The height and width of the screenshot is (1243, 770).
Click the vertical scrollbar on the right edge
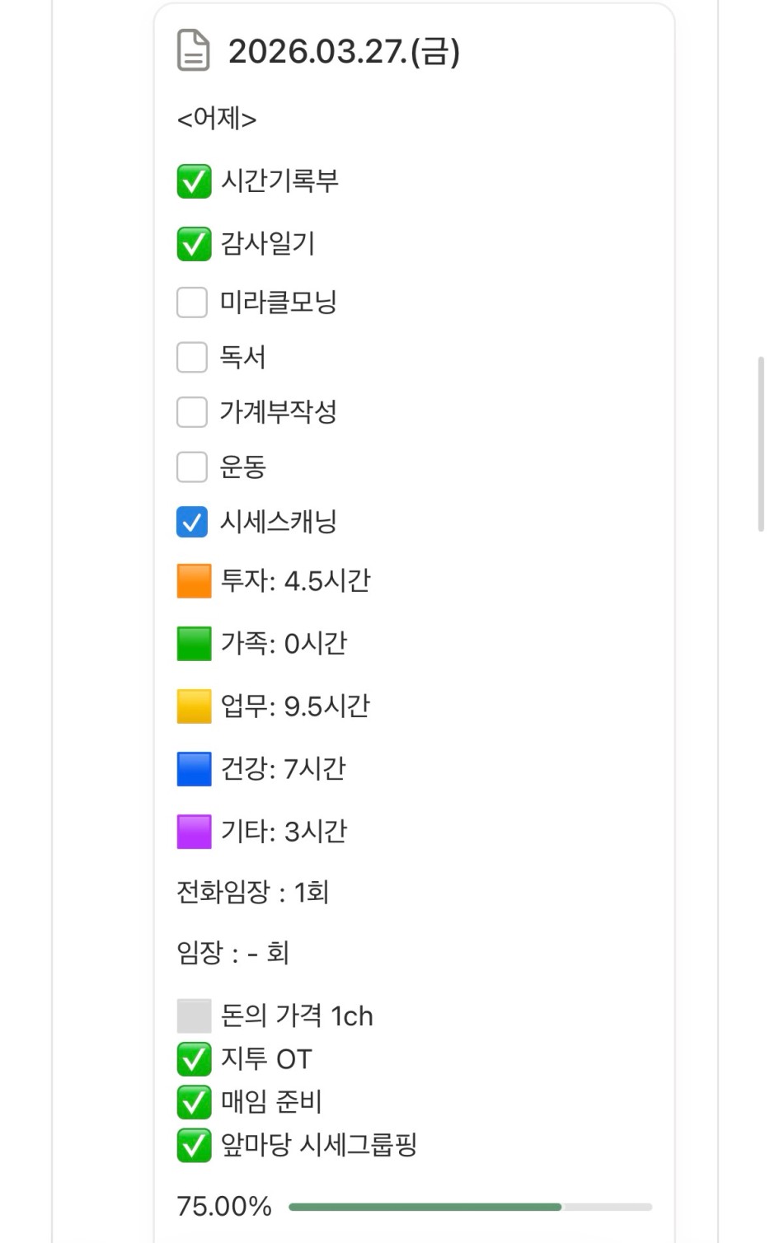click(761, 444)
